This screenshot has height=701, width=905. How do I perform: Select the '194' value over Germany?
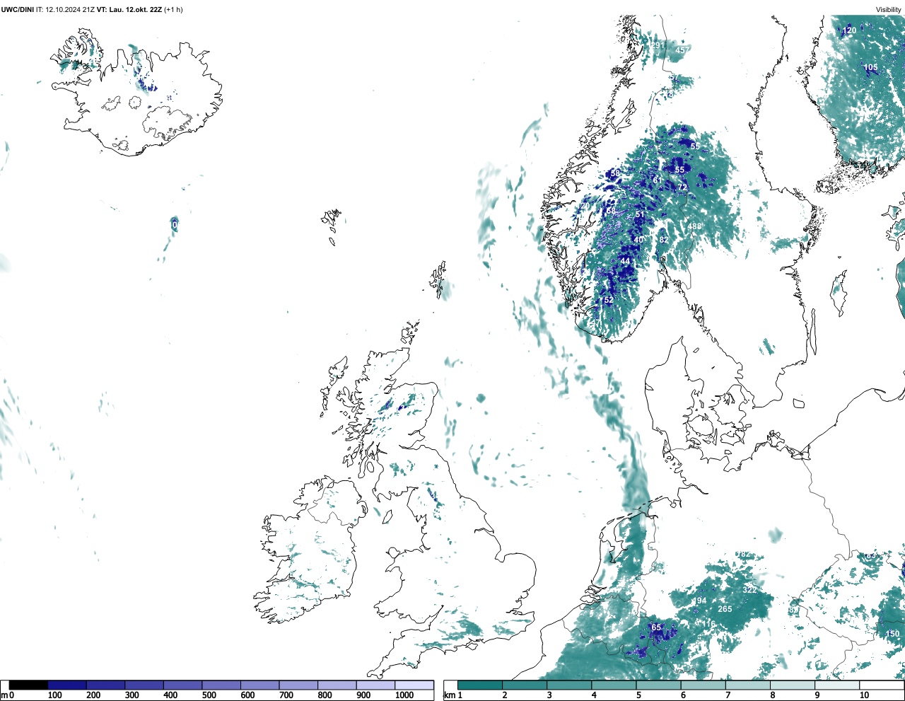(699, 601)
